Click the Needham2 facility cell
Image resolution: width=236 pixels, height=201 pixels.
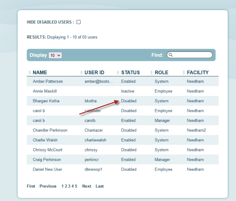click(196, 130)
